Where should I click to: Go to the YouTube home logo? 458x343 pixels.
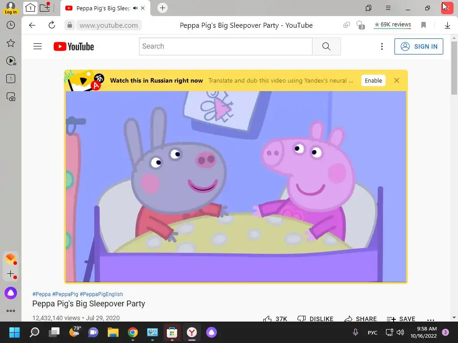click(x=74, y=46)
